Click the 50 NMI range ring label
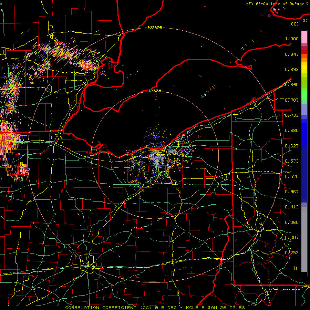The image size is (310, 310). pyautogui.click(x=155, y=91)
